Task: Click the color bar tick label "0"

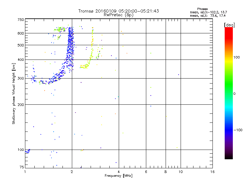Action: pyautogui.click(x=234, y=93)
